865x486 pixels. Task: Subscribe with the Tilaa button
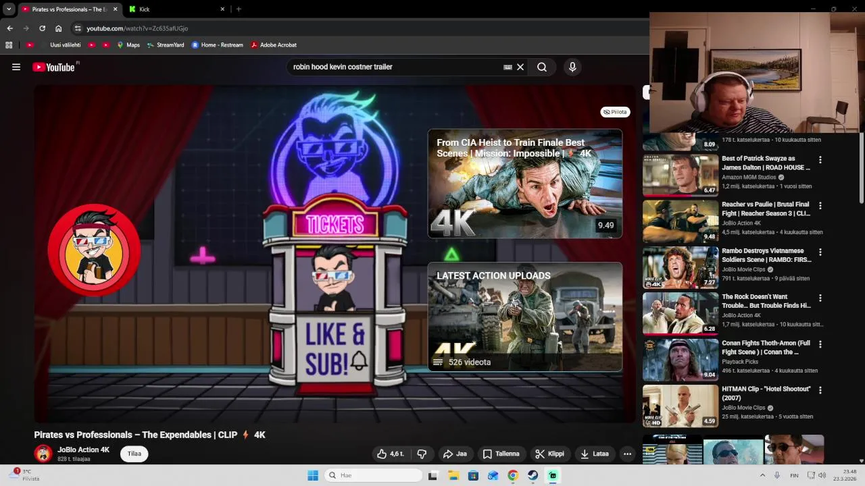tap(134, 454)
